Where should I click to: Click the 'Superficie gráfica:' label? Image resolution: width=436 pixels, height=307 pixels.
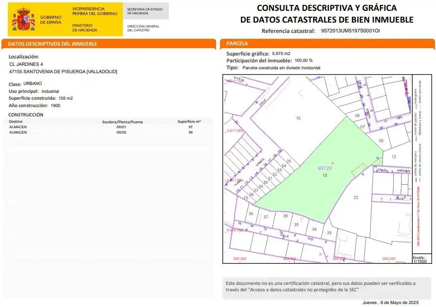tap(248, 54)
